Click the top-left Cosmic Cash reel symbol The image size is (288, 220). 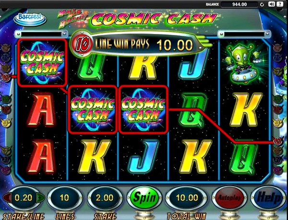point(42,63)
